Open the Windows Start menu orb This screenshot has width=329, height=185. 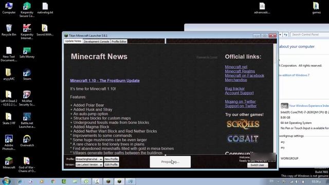[x=6, y=181]
